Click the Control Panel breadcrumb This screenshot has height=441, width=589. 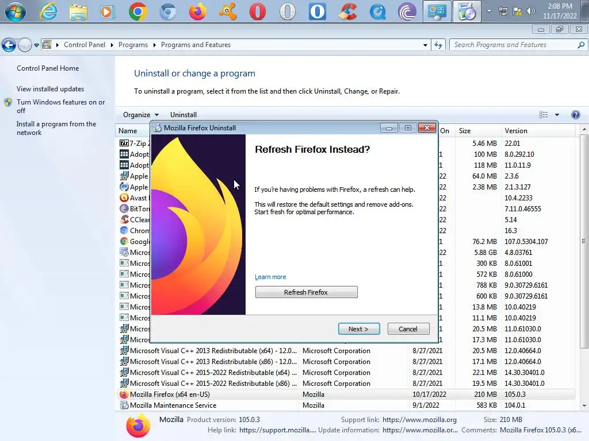(85, 45)
